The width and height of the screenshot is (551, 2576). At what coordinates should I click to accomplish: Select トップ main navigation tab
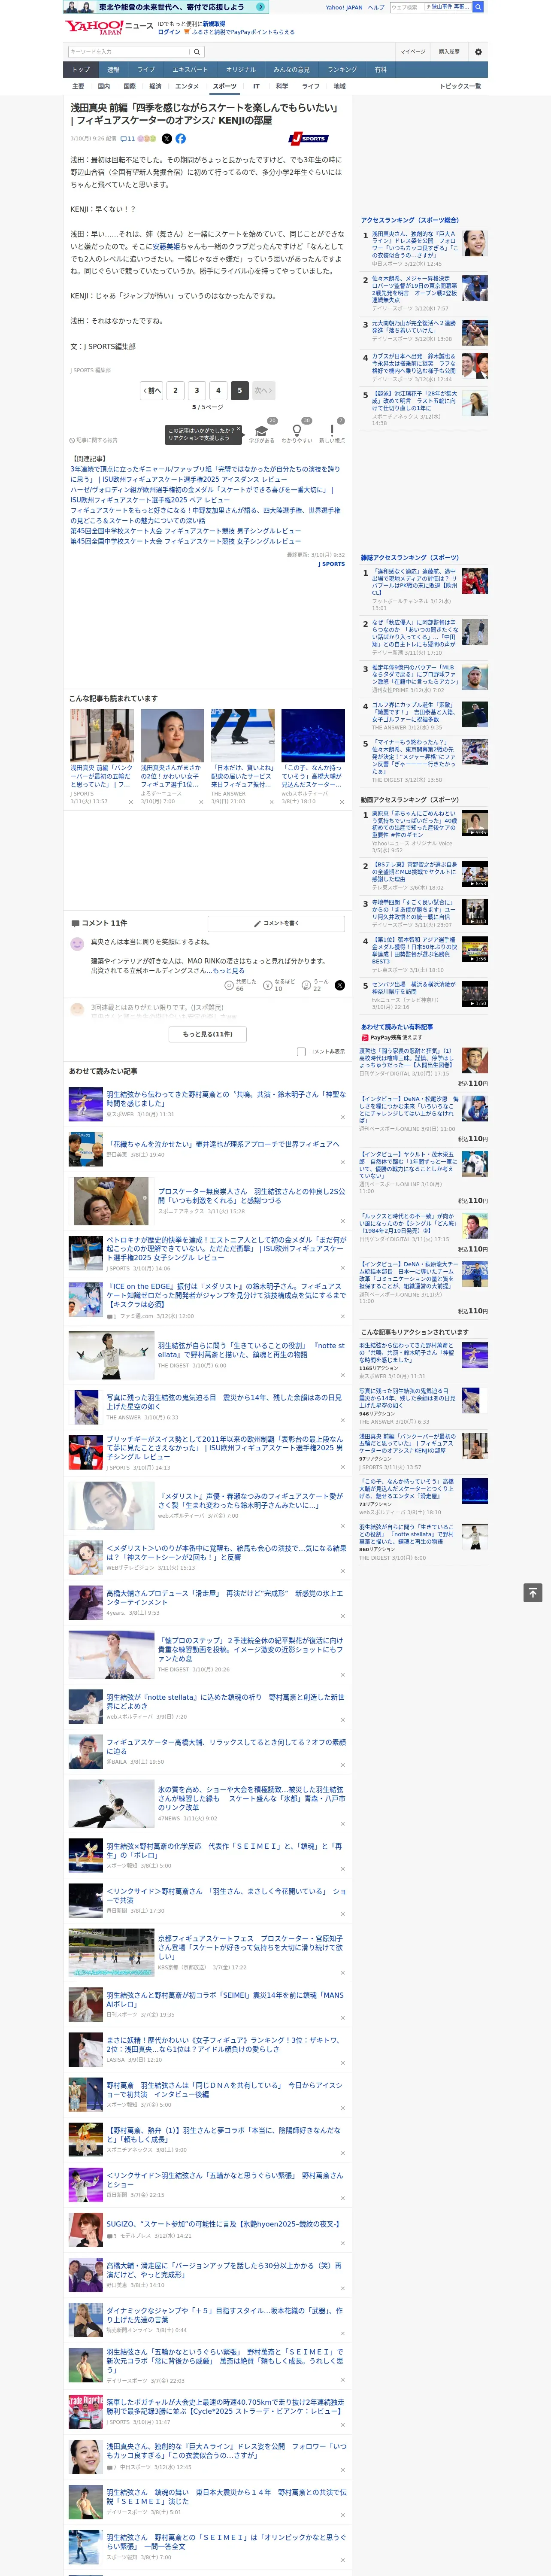81,70
